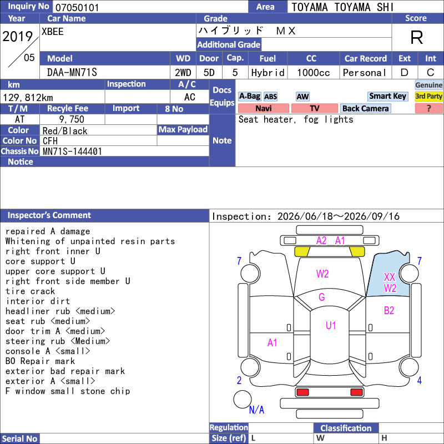This screenshot has width=444, height=444.
Task: Click the A-Bag equipment badge
Action: pyautogui.click(x=249, y=97)
